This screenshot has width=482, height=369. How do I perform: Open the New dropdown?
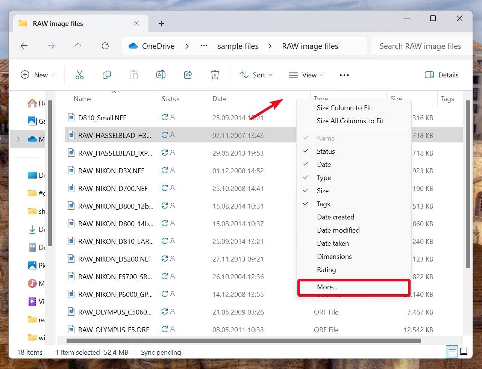click(x=38, y=75)
